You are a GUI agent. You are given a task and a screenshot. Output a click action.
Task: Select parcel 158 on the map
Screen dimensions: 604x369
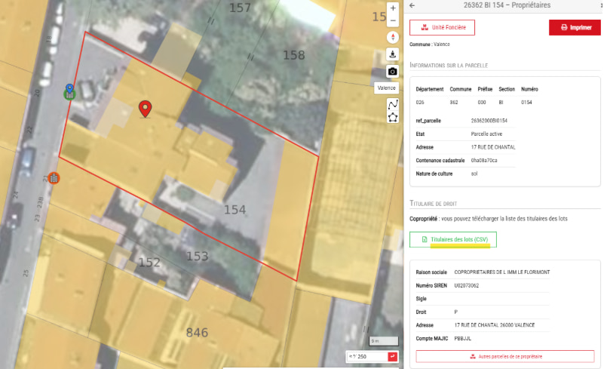(x=294, y=55)
